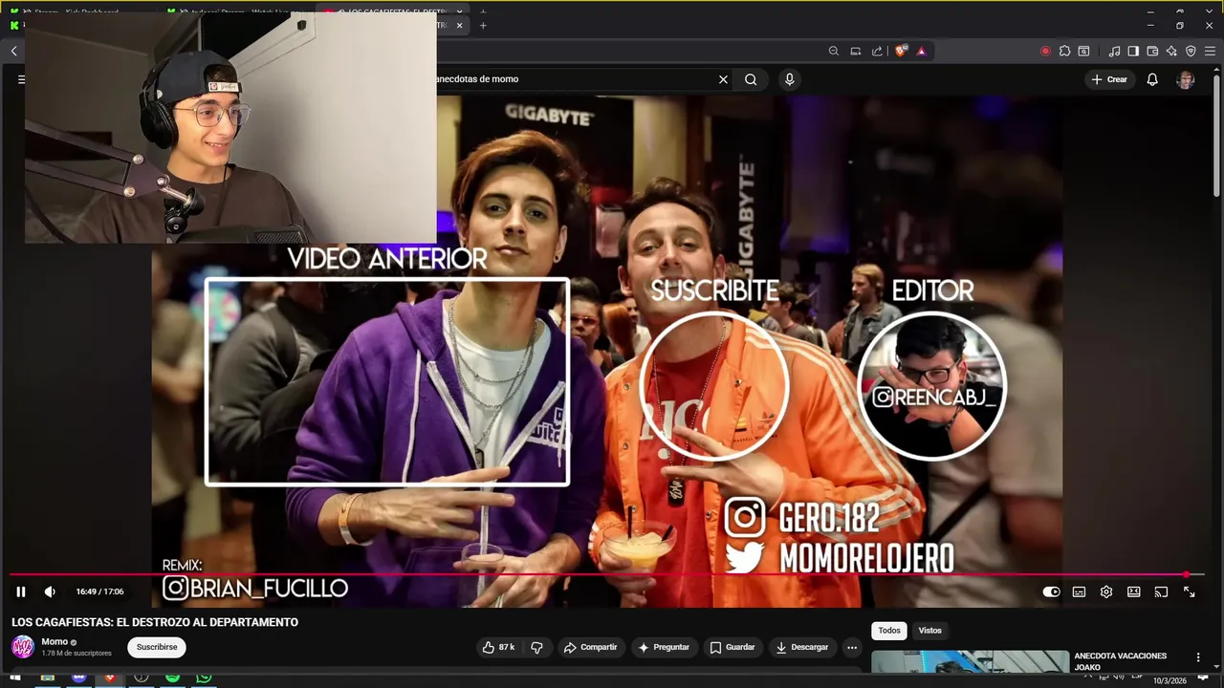Open a new browser tab with plus
Viewport: 1224px width, 688px height.
(483, 26)
